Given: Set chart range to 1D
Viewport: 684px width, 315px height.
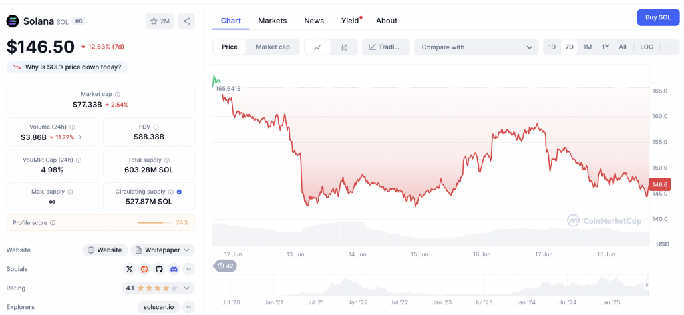Looking at the screenshot, I should point(552,47).
